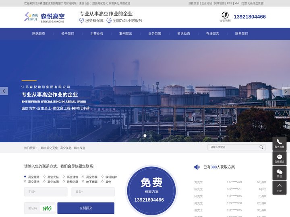Select the 特种防腐 radio option
The height and width of the screenshot is (217, 290).
coord(64,182)
